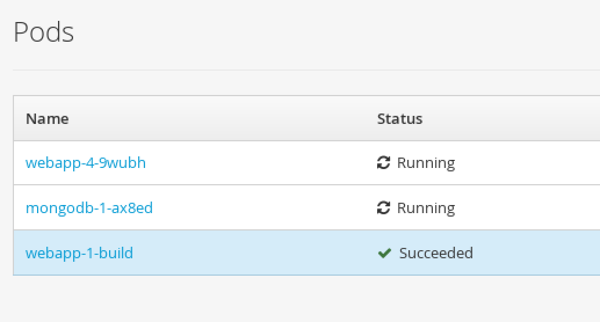Click the spinning Running icon for webapp-4-9wubh
Viewport: 600px width, 322px height.
tap(384, 163)
